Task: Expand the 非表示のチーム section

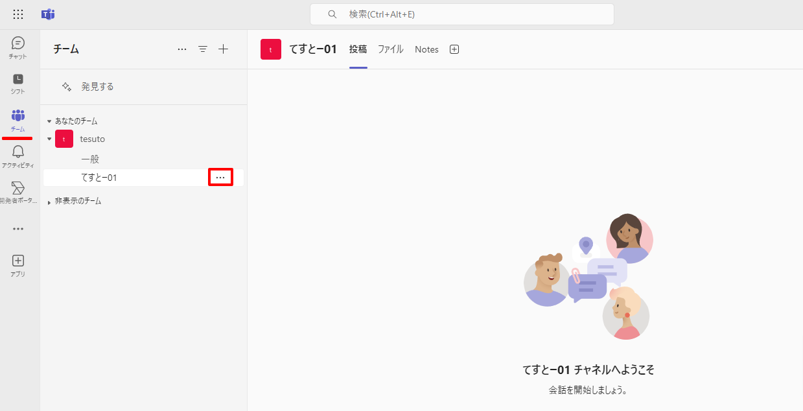Action: point(49,202)
